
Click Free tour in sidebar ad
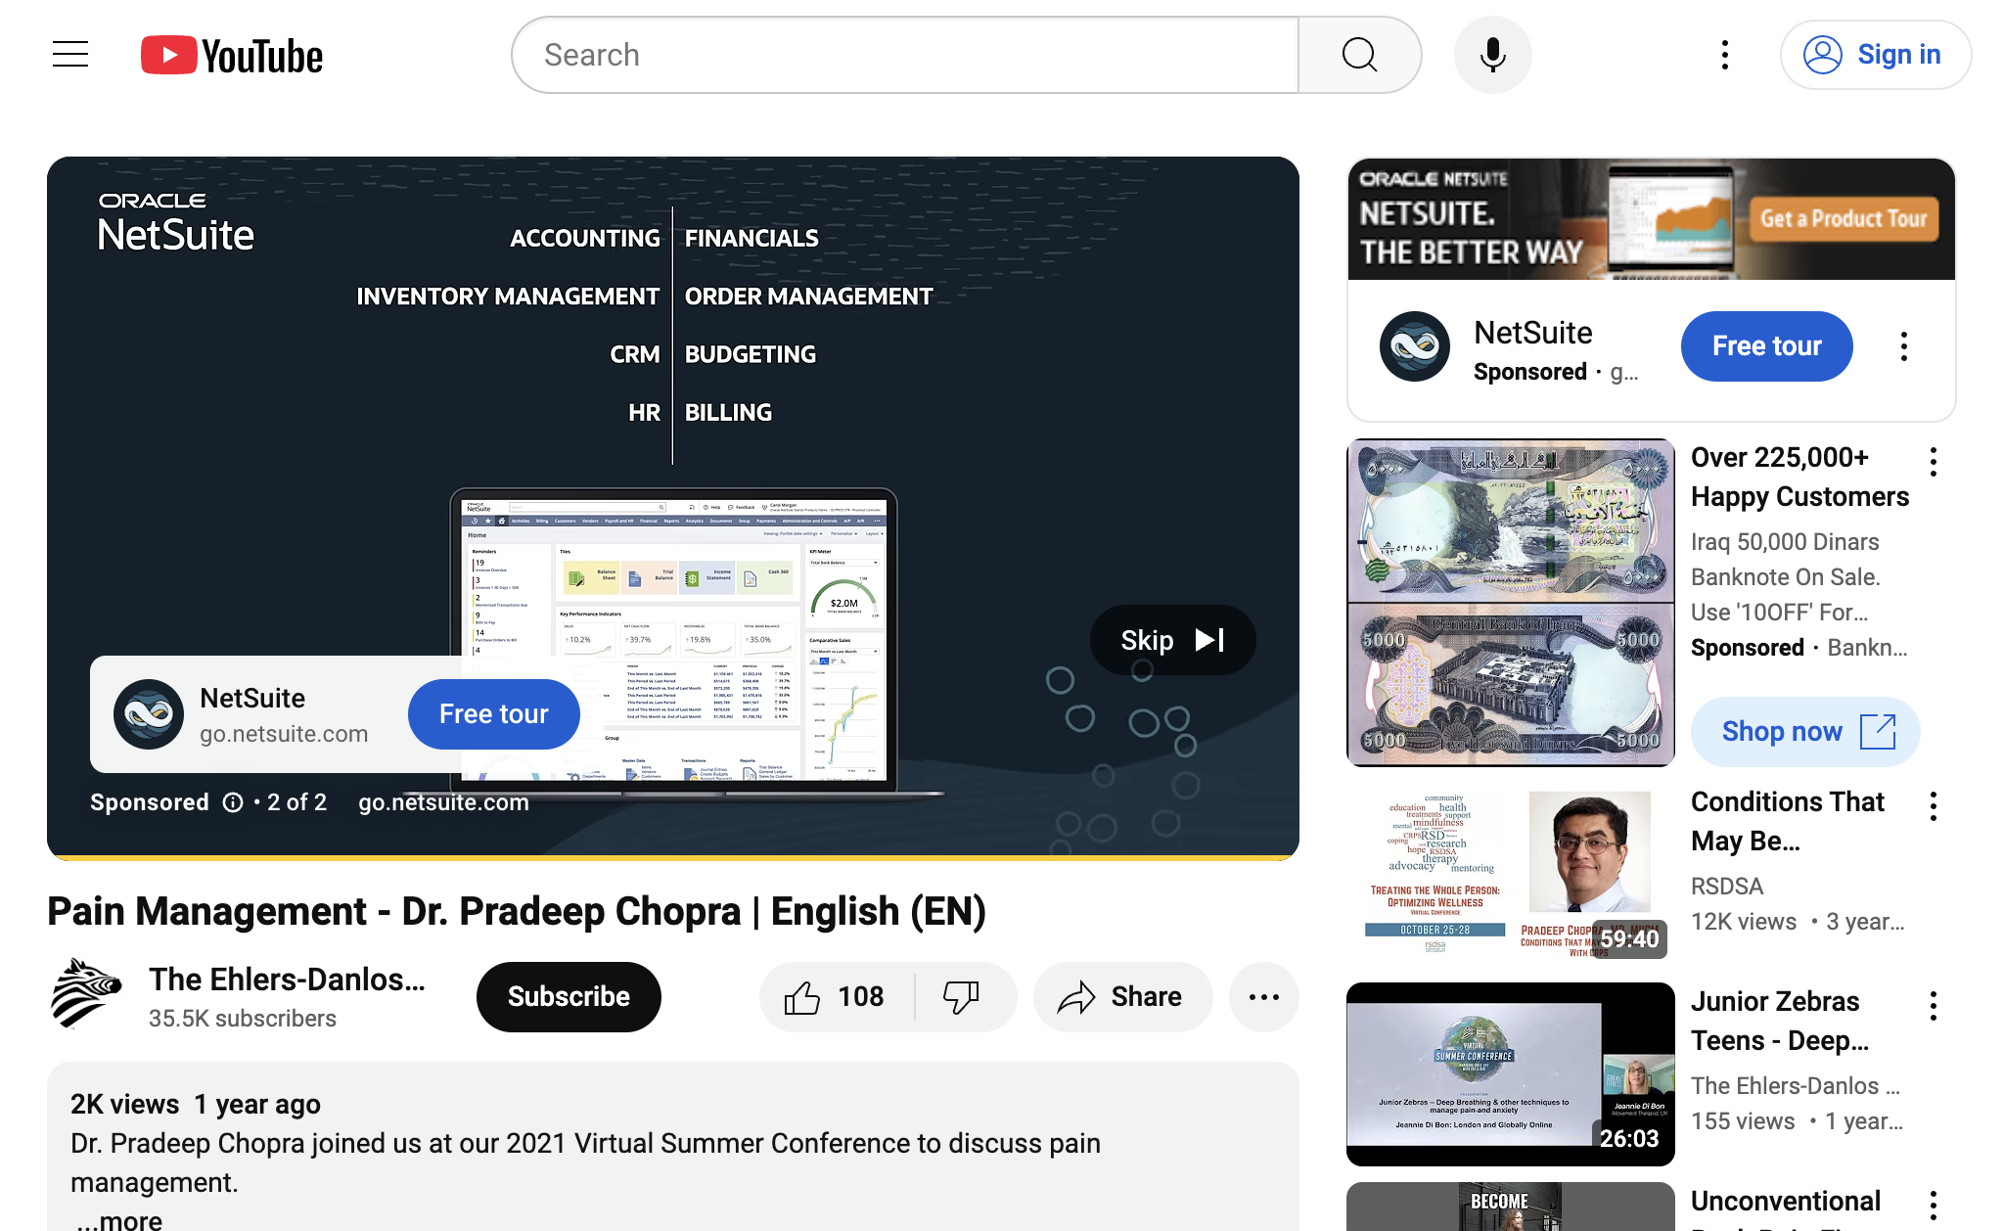[x=1767, y=346]
